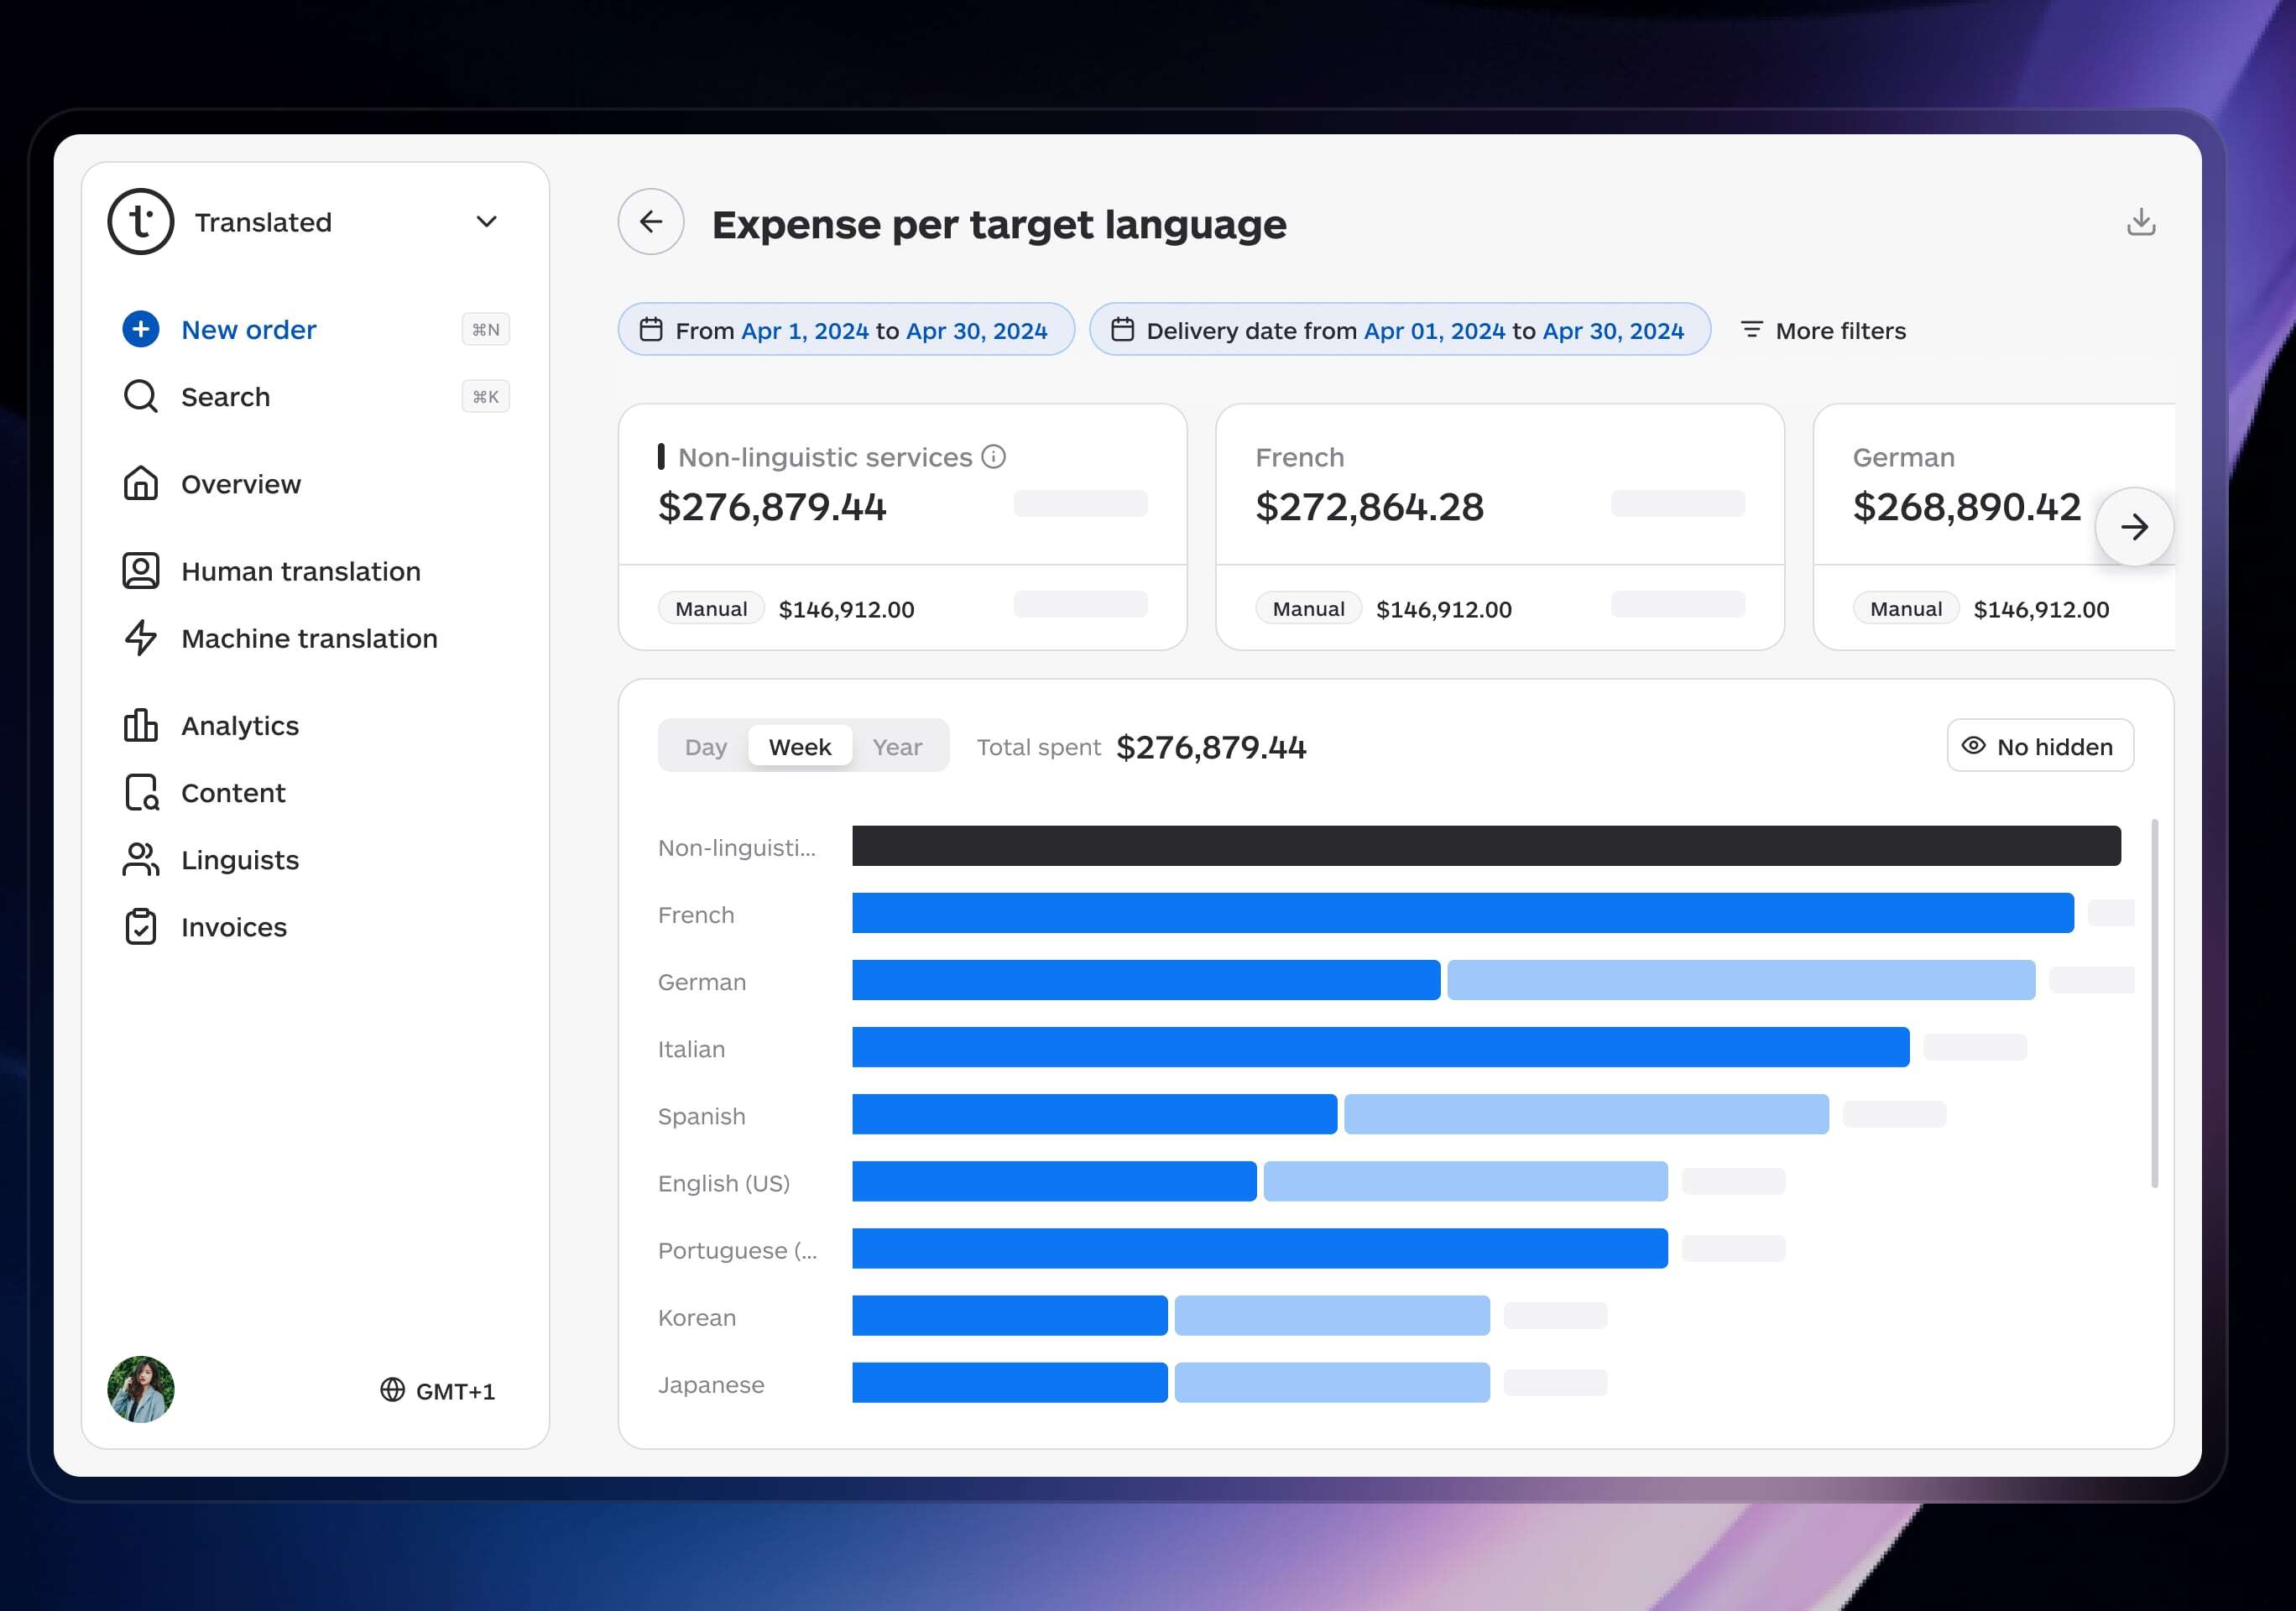Click the blue plus New order icon
The height and width of the screenshot is (1611, 2296).
[141, 329]
